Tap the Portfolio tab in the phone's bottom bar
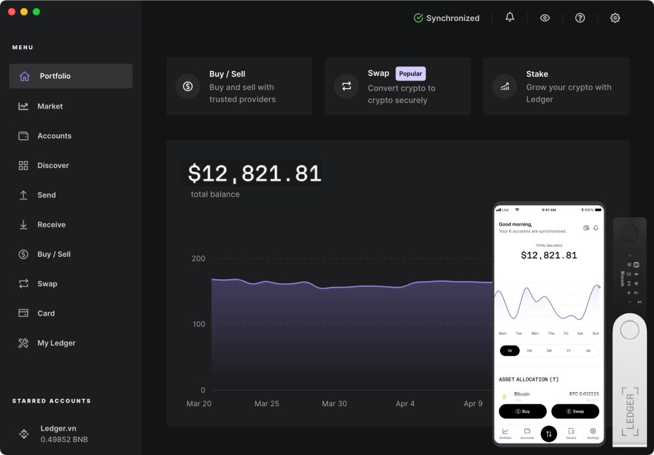The width and height of the screenshot is (654, 455). [505, 434]
